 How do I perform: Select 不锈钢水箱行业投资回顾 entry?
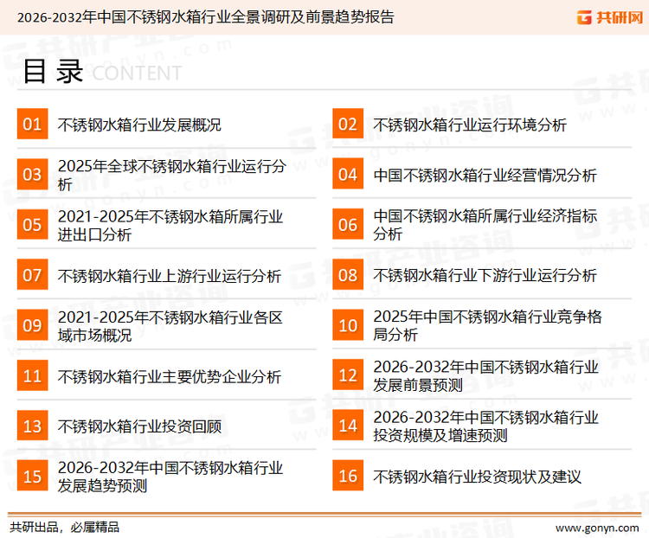coord(139,426)
